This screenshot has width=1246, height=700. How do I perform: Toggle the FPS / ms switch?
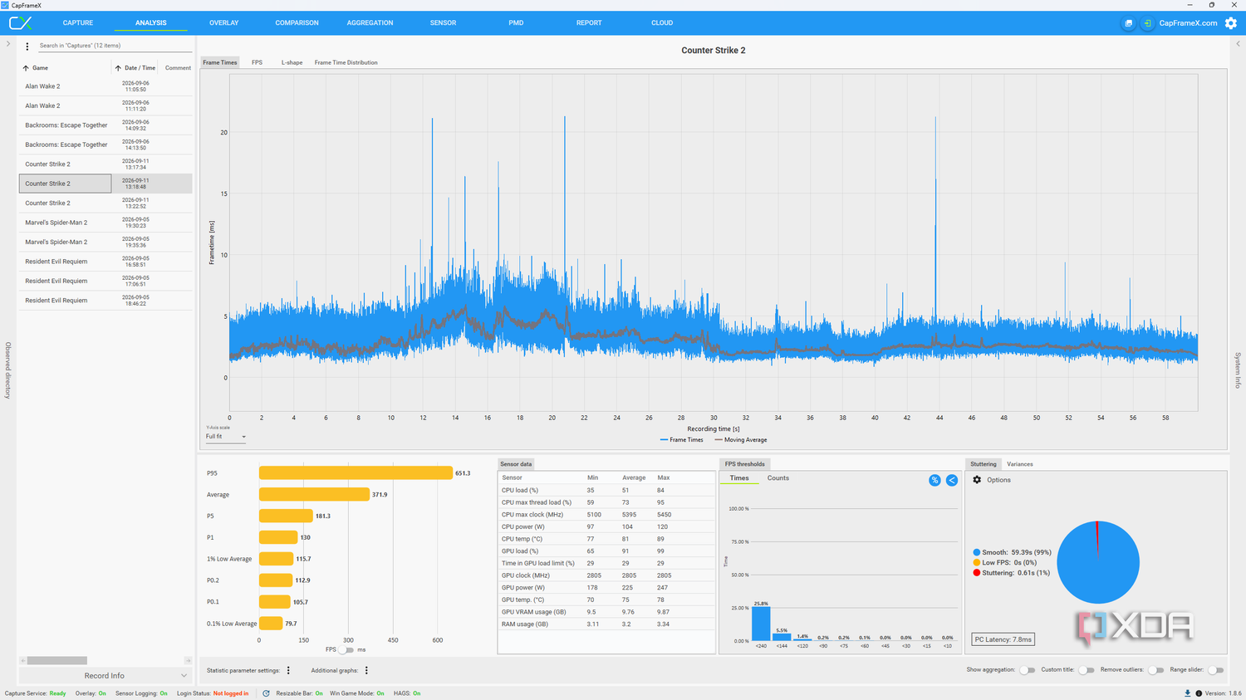click(346, 649)
